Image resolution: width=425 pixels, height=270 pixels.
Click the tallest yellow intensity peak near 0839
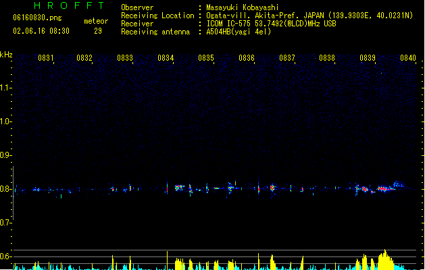385,259
